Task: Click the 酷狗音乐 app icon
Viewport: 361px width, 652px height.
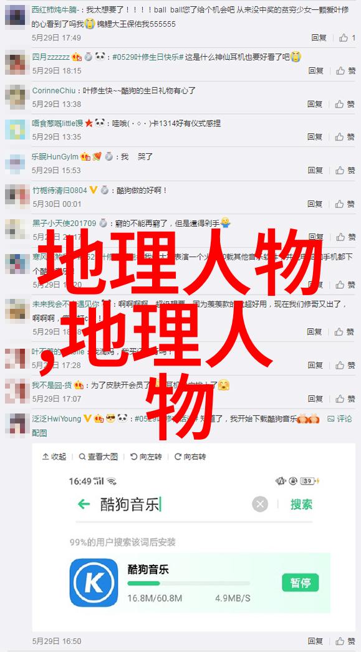Action: pyautogui.click(x=94, y=582)
